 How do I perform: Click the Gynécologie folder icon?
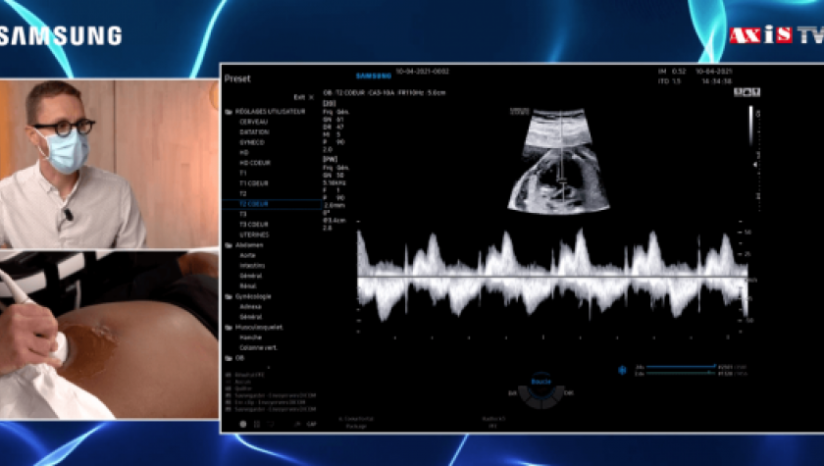click(229, 297)
